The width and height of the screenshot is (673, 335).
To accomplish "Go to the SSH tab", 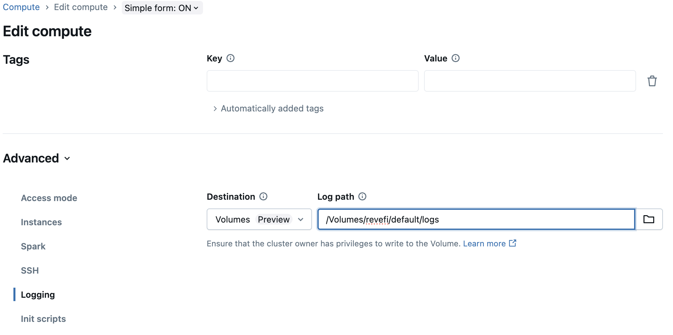I will tap(30, 271).
